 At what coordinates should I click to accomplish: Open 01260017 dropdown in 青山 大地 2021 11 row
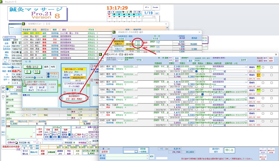point(136,90)
